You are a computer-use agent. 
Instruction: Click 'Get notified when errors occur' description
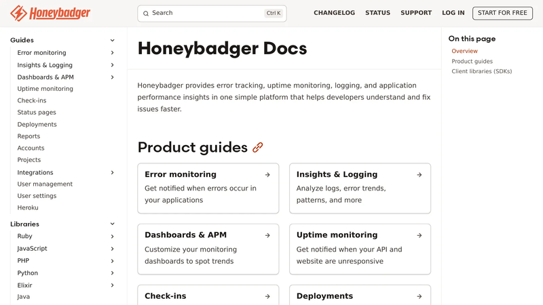(x=200, y=195)
